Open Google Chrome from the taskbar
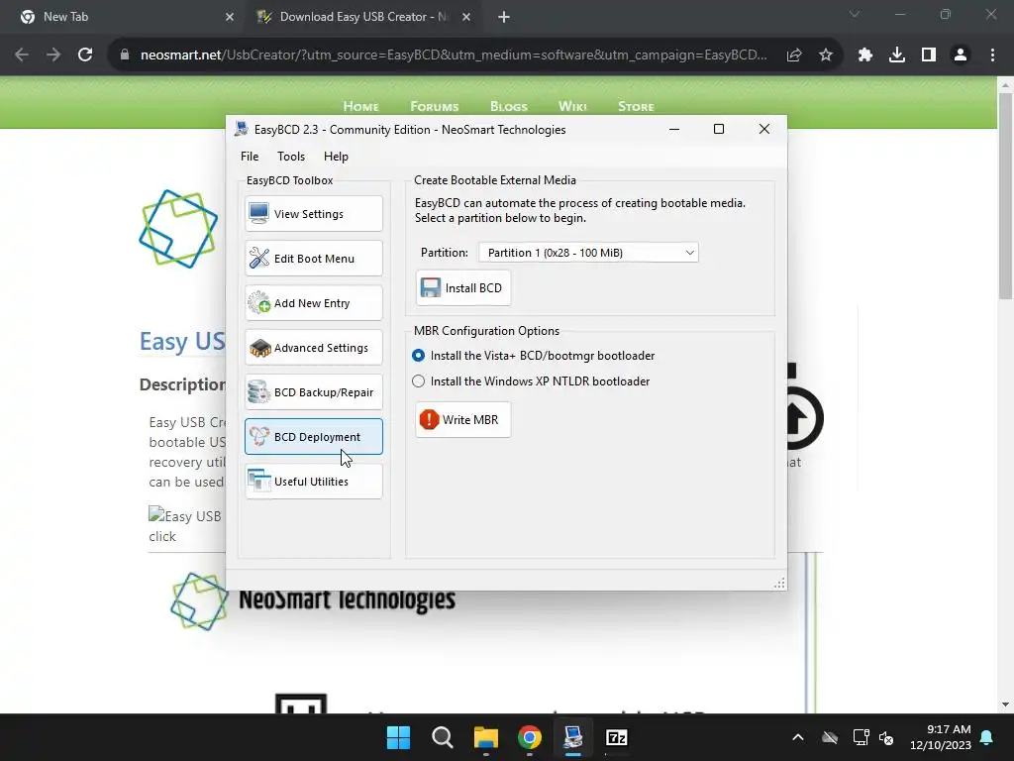Screen dimensions: 1014x761 tap(530, 737)
